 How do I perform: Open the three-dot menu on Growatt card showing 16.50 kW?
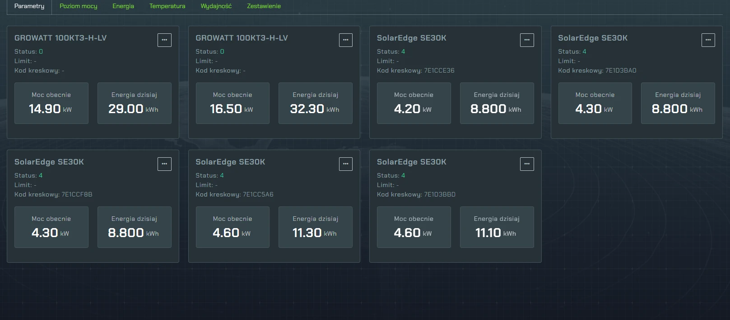point(345,40)
